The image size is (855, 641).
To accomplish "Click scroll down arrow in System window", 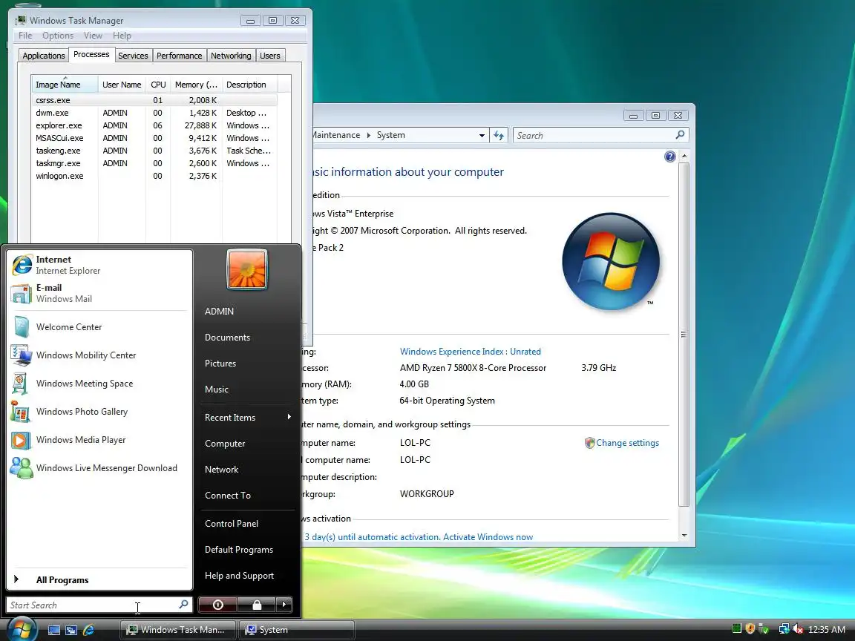I will [x=684, y=536].
